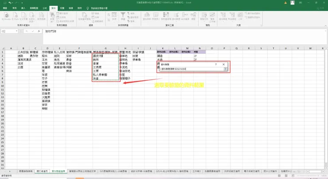Open the File (檔案) tab

coord(5,8)
